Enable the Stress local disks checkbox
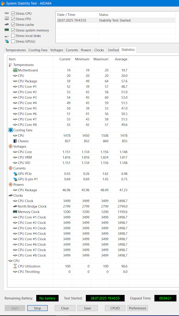The image size is (179, 316). coord(13,36)
